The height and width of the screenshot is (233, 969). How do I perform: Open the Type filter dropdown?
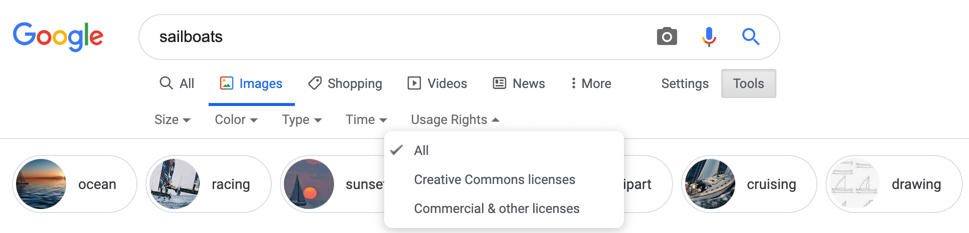pyautogui.click(x=301, y=119)
